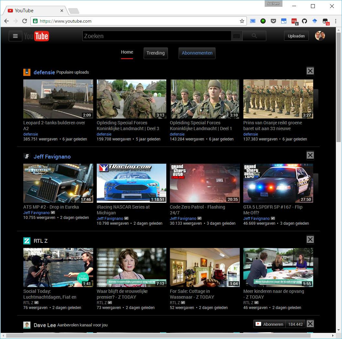This screenshot has height=339, width=342.
Task: Click title 'For Sale: Cottage in Wassenaar'
Action: click(x=192, y=294)
